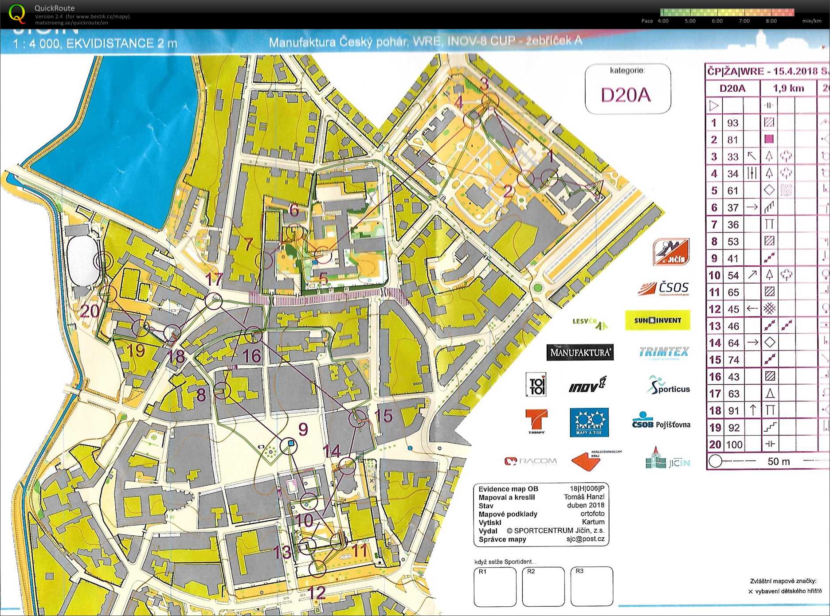
Task: Click the RACOM logo
Action: [530, 461]
